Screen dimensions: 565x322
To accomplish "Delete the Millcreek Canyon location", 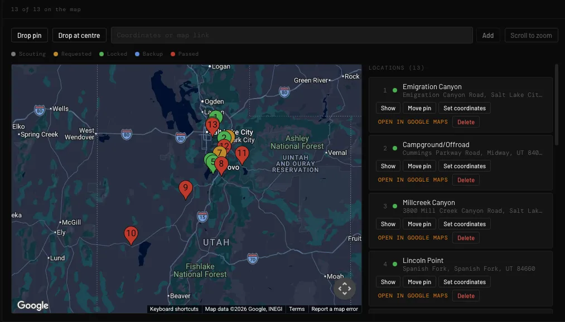I will tap(466, 238).
